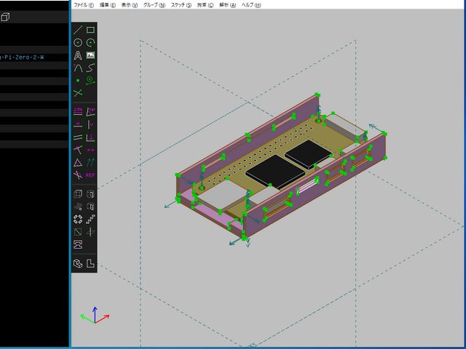Select the TrueType text tool
This screenshot has height=349, width=466.
[78, 55]
